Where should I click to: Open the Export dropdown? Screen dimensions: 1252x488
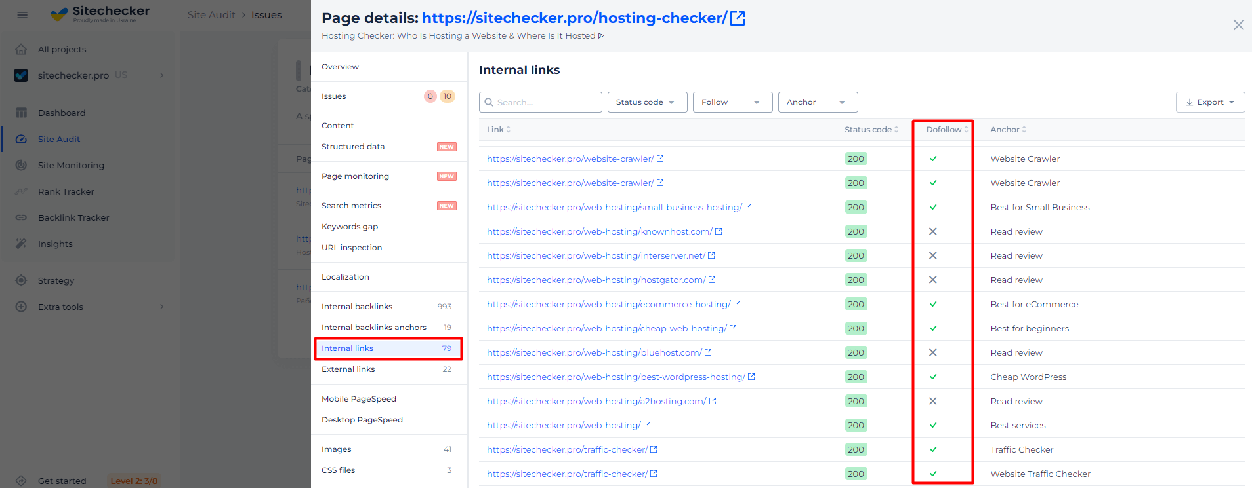click(x=1210, y=102)
